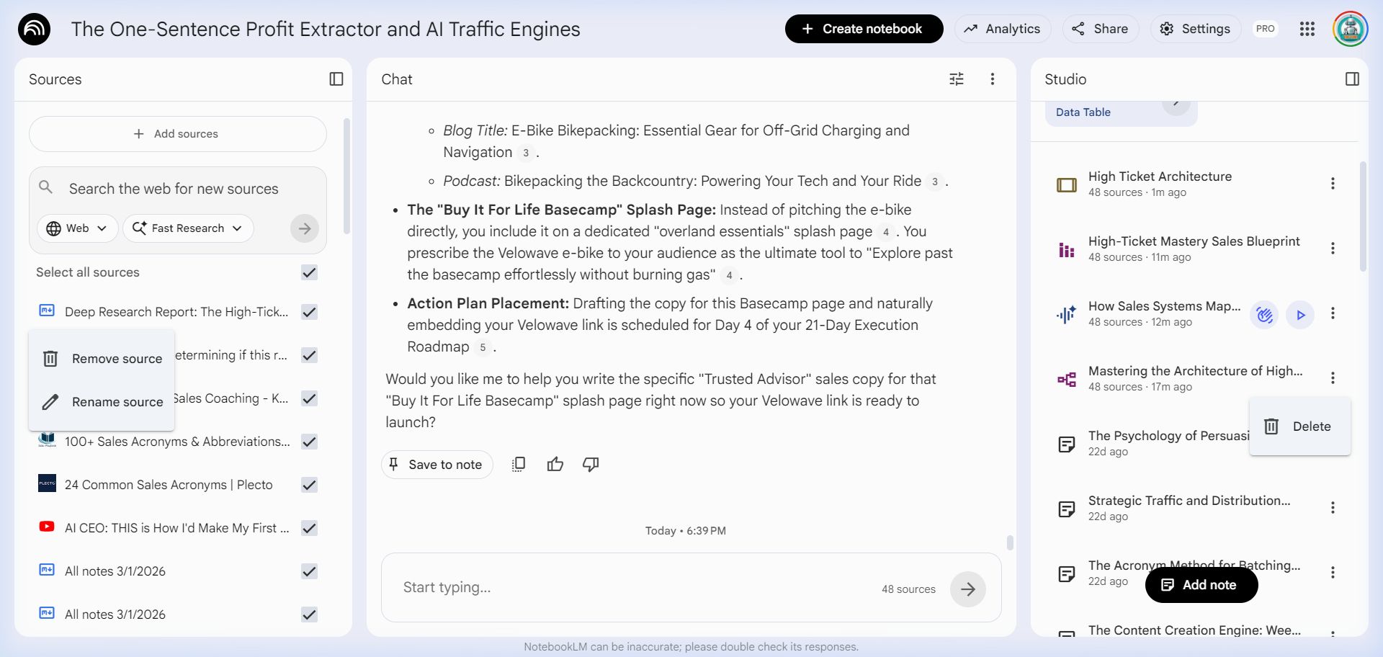Collapse the Sources panel
Viewport: 1383px width, 657px height.
[x=336, y=79]
